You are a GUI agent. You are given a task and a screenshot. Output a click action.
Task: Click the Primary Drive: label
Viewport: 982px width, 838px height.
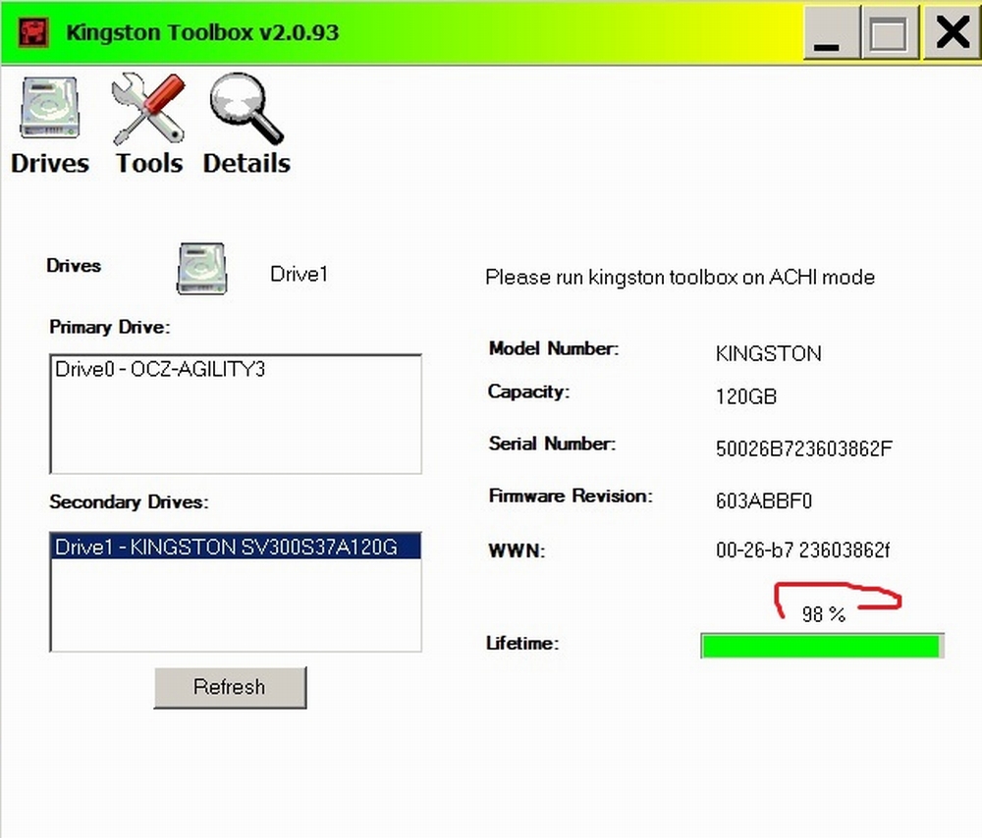(110, 327)
